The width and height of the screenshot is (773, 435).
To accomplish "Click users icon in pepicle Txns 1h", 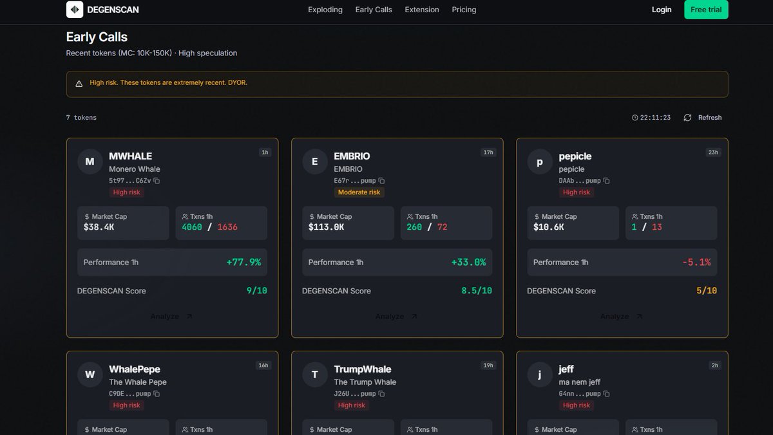I will (x=635, y=217).
